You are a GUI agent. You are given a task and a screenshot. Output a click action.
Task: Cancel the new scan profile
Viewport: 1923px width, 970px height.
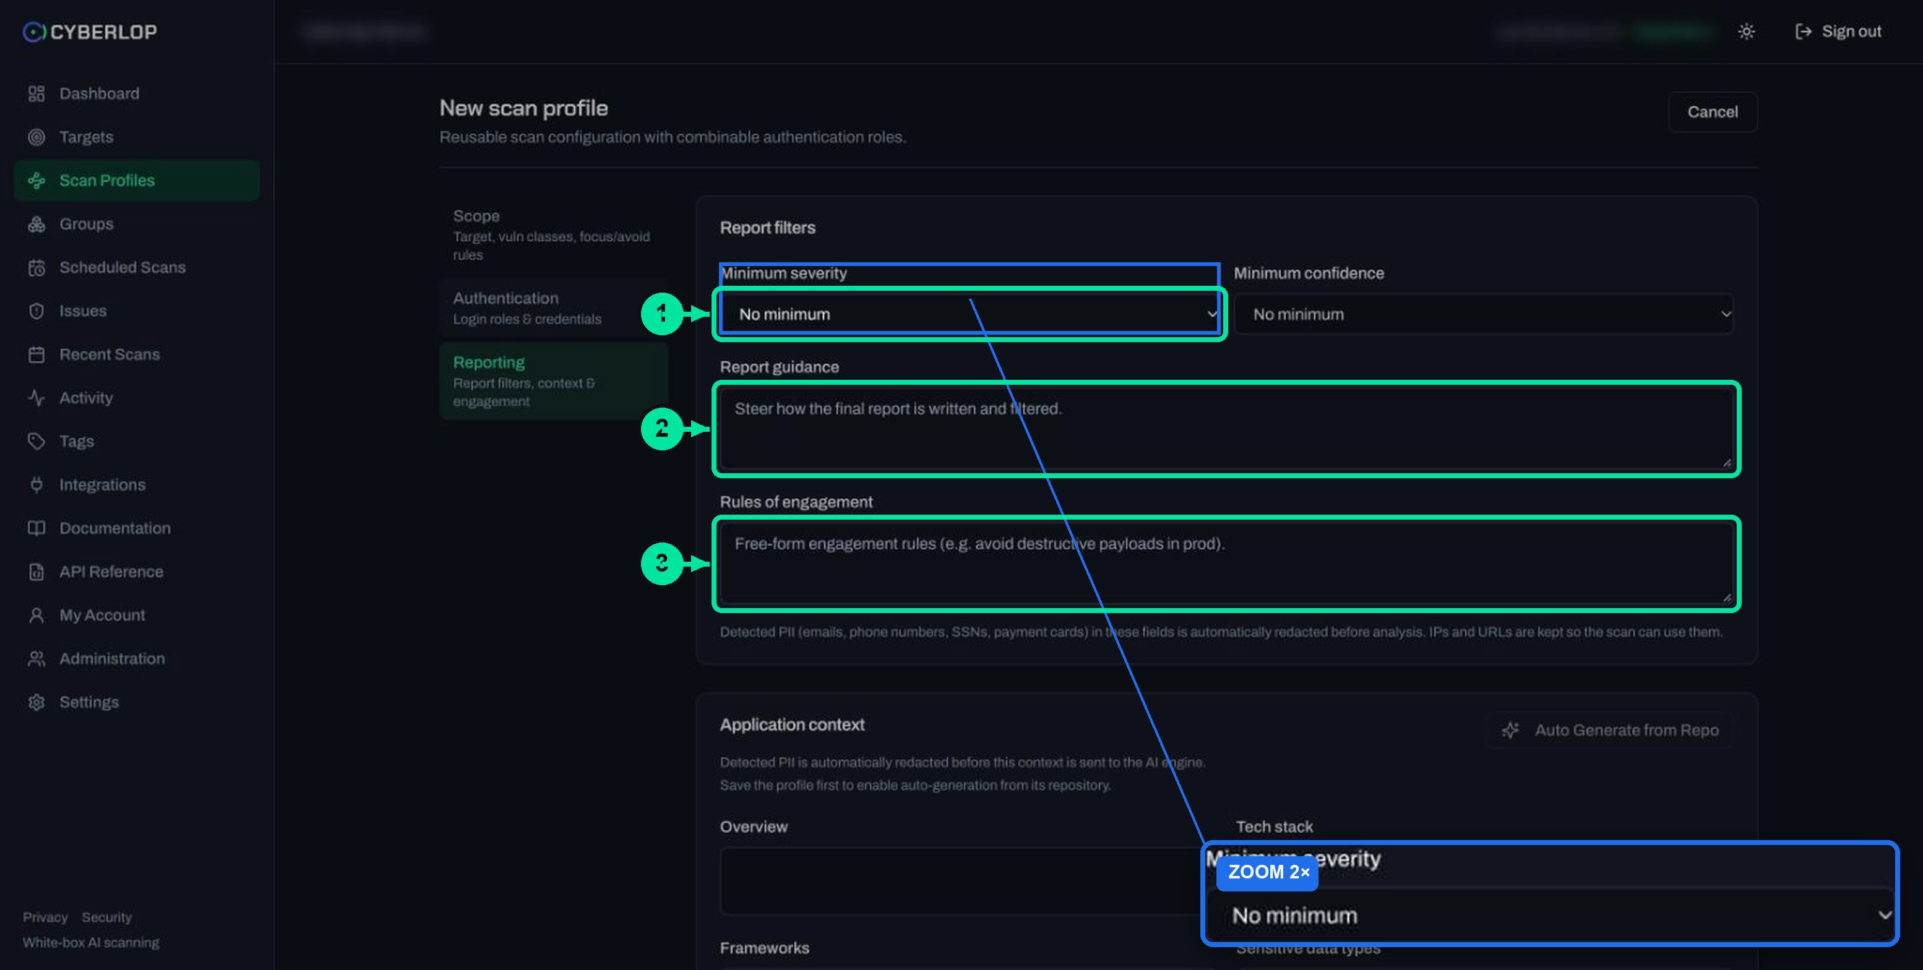click(x=1713, y=112)
